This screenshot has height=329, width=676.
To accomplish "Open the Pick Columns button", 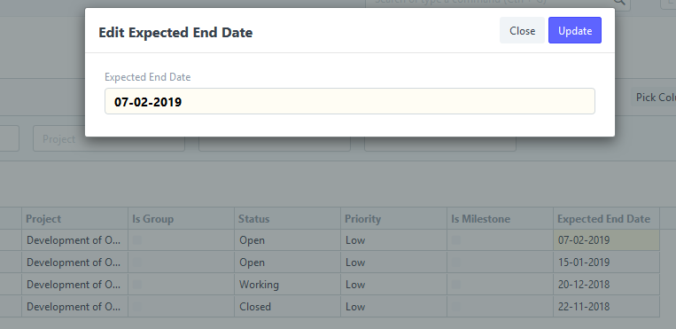I will tap(656, 98).
